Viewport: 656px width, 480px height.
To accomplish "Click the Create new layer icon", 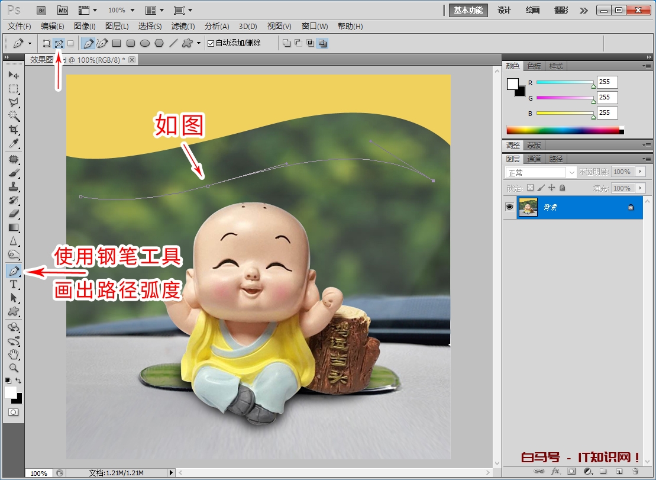I will pyautogui.click(x=619, y=471).
